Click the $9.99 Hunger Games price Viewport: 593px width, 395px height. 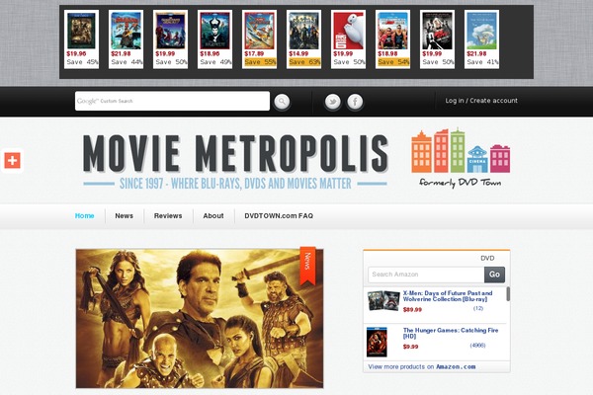(411, 347)
